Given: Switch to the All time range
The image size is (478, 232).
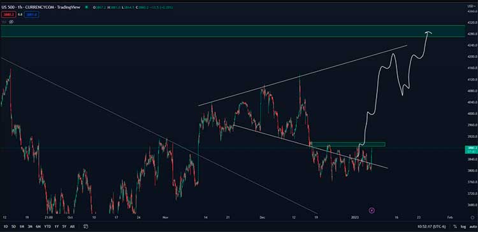Looking at the screenshot, I should [x=72, y=226].
